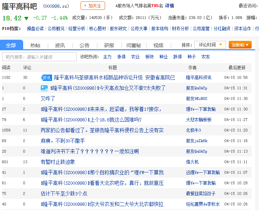Click the image icon beside 今天高点加仓 post
This screenshot has height=210, width=259.
44,88
